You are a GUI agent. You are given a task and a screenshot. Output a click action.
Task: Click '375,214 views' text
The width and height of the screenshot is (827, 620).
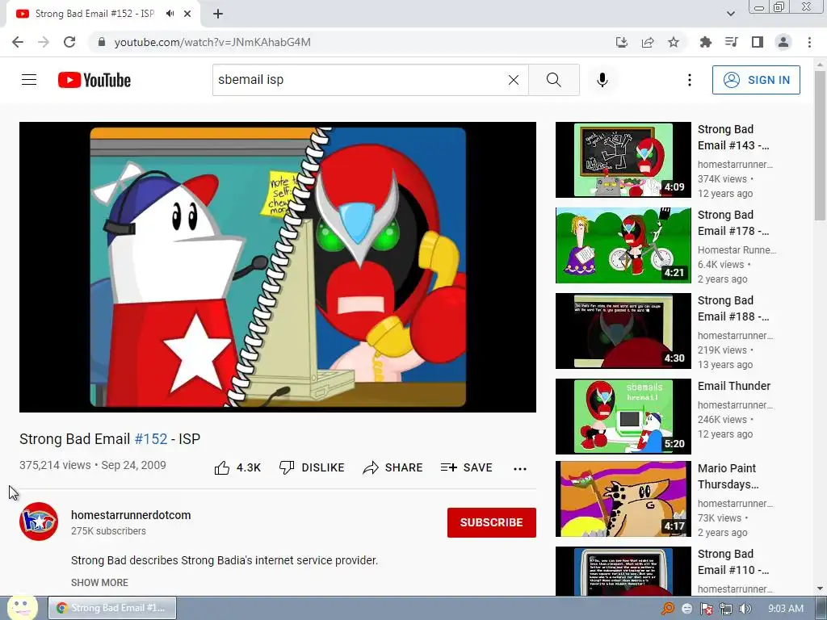click(56, 465)
